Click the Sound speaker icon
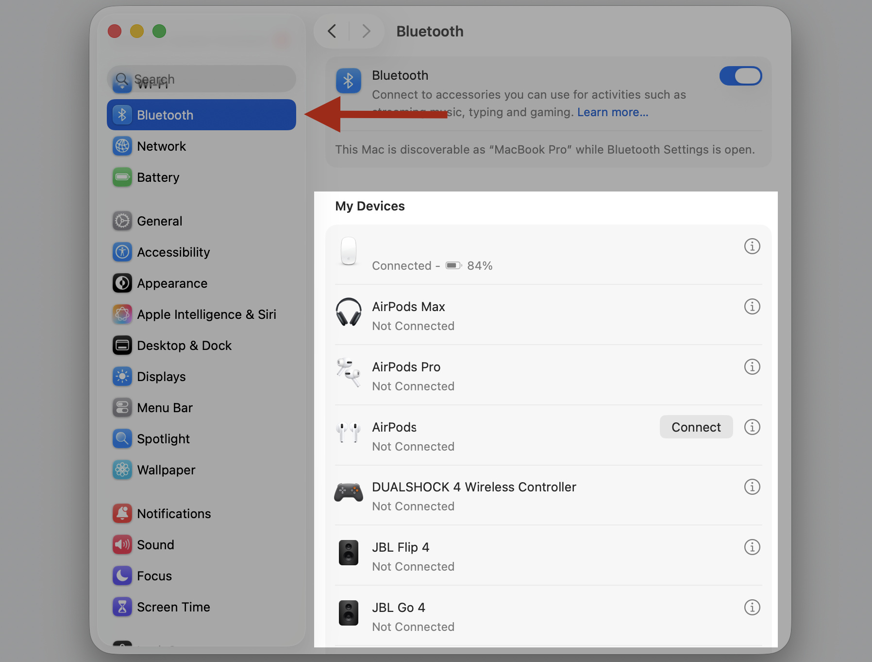The image size is (872, 662). [122, 544]
